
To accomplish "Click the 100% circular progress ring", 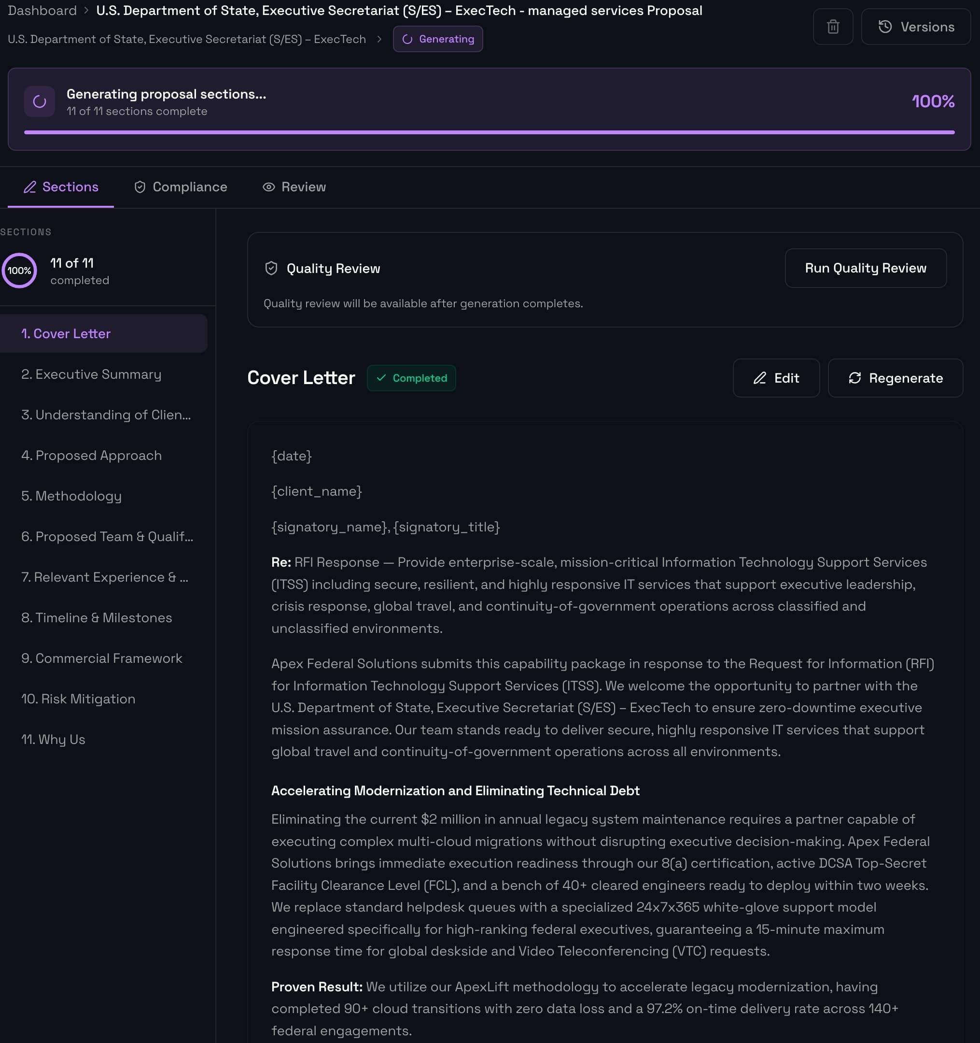I will 19,271.
